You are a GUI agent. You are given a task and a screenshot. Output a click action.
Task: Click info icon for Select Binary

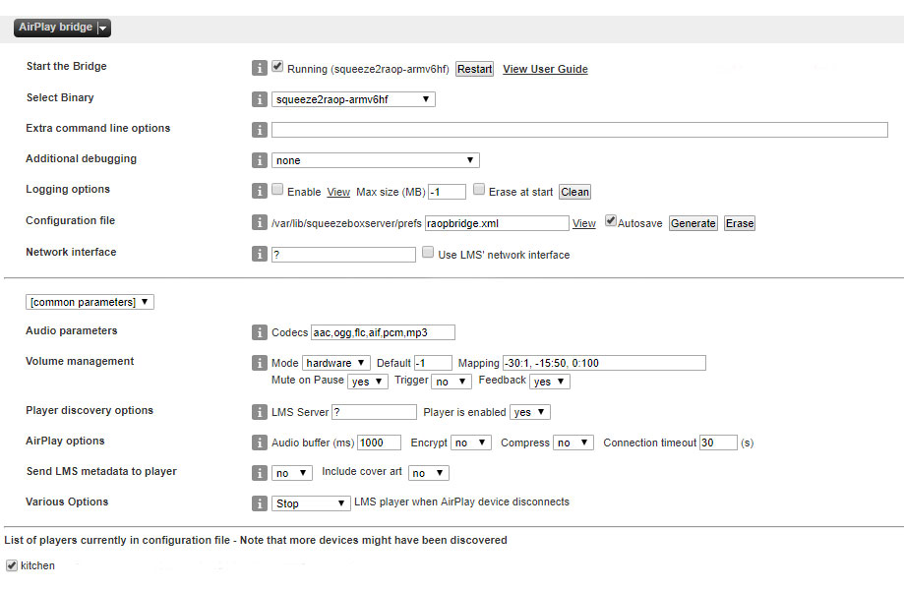pyautogui.click(x=260, y=99)
